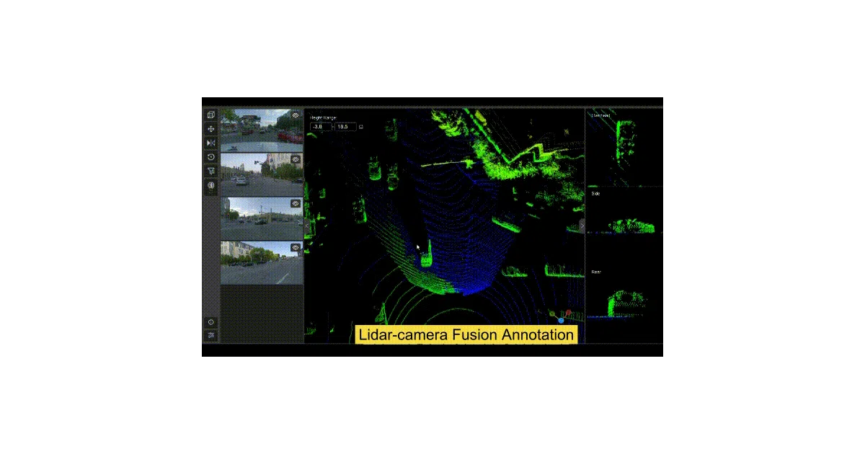Collapse the right views panel chevron

click(x=582, y=226)
